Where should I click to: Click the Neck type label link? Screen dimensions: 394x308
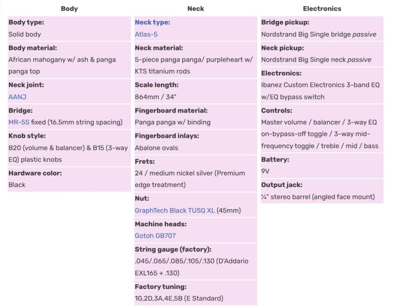point(152,22)
